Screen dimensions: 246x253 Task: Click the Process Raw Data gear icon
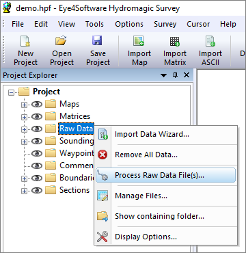(102, 175)
